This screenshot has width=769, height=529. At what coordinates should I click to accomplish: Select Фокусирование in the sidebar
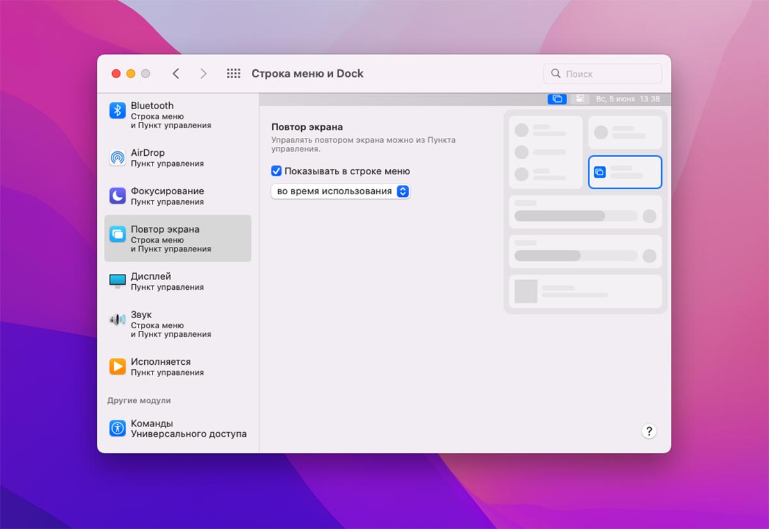(x=178, y=196)
